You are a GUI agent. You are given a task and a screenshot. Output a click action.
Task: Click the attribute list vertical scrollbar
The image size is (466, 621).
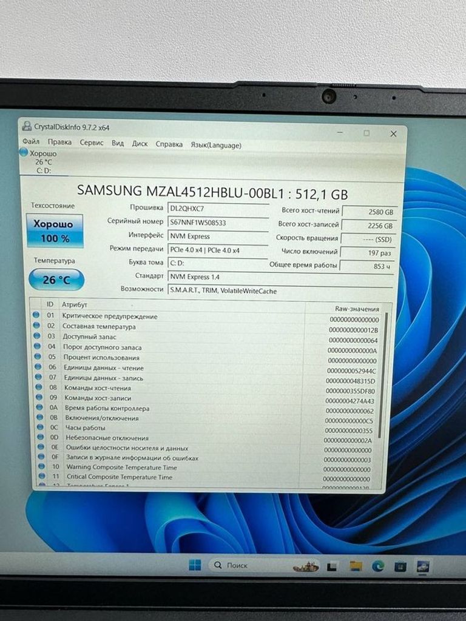pos(382,374)
